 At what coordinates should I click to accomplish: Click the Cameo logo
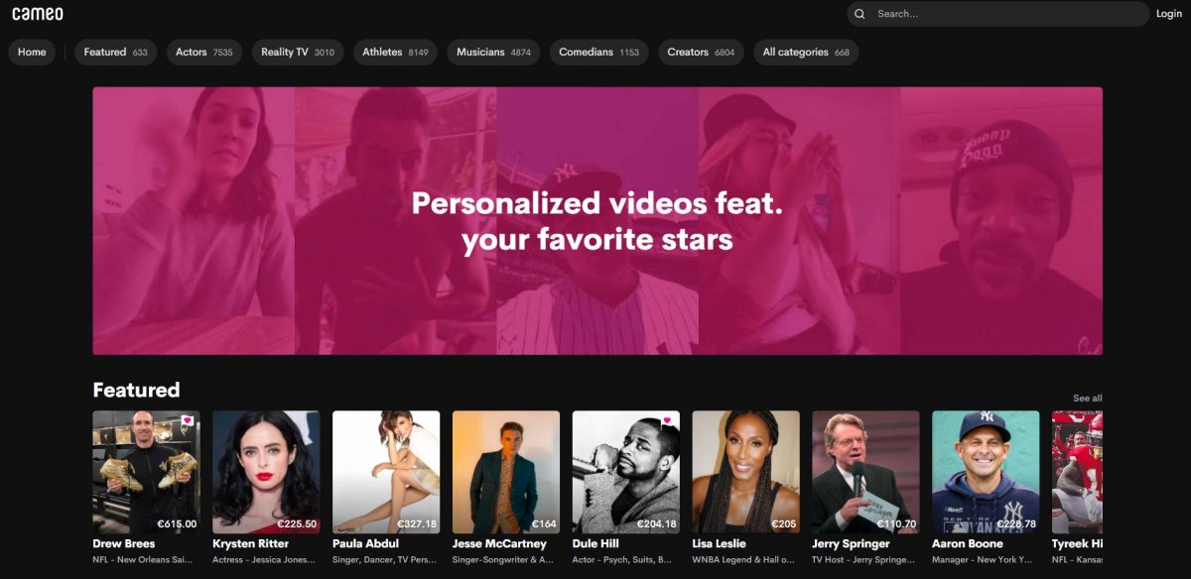tap(38, 14)
